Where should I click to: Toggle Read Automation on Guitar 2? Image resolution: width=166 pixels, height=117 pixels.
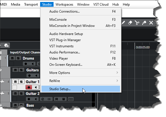(x=57, y=99)
